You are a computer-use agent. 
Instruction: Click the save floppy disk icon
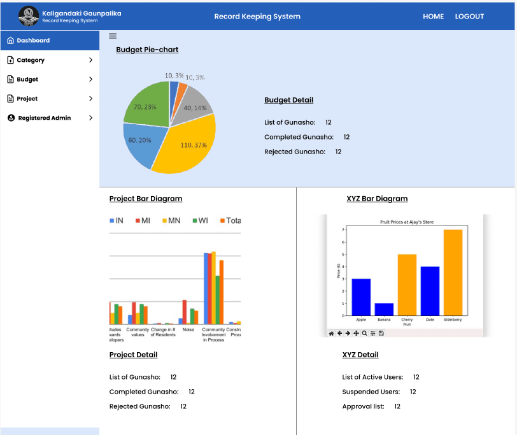(381, 333)
